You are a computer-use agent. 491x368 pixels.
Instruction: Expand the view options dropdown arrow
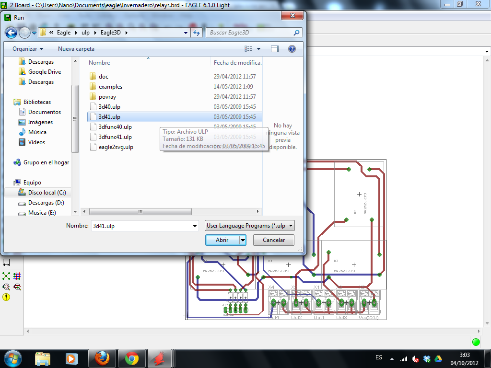point(258,49)
